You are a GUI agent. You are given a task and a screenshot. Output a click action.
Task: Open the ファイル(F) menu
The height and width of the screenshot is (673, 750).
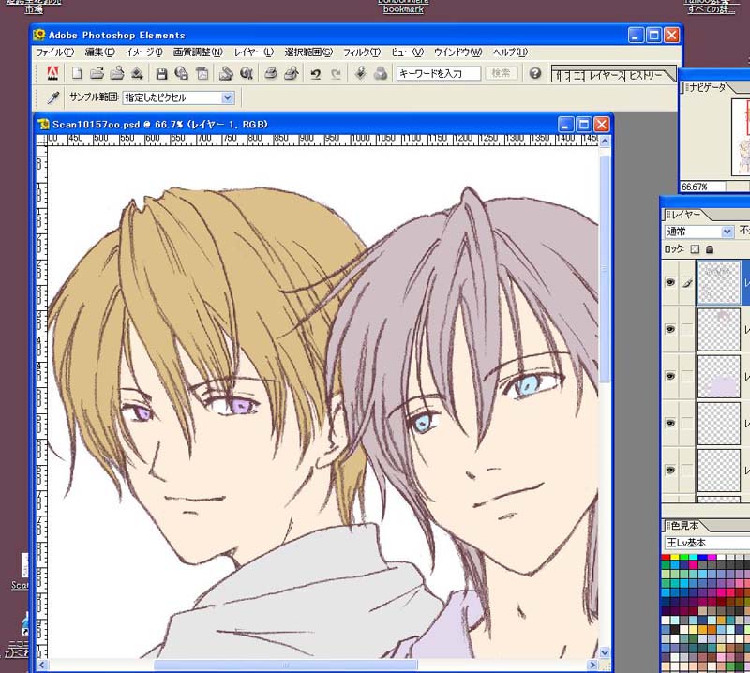[x=55, y=52]
